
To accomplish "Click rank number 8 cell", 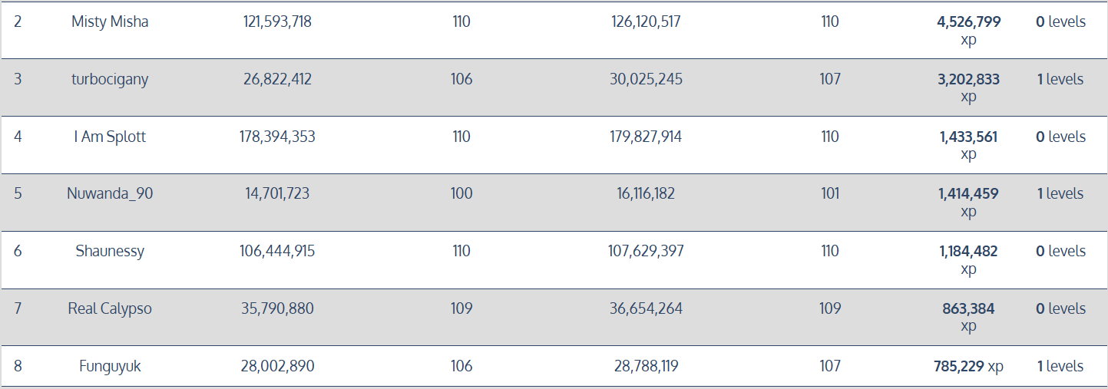I will 18,366.
